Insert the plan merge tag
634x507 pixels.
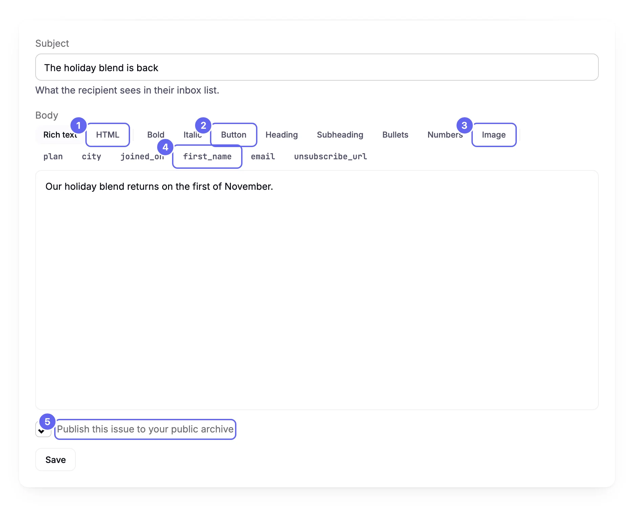pos(53,157)
